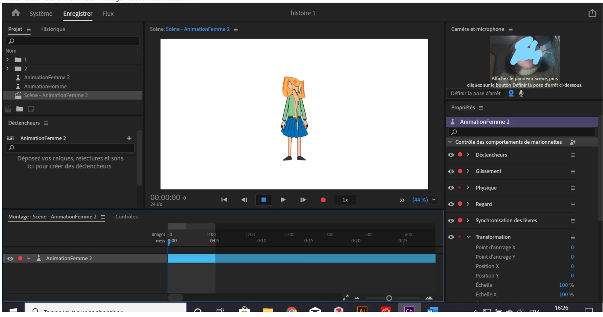This screenshot has width=603, height=317.
Task: Open the Historique tab
Action: click(x=53, y=29)
